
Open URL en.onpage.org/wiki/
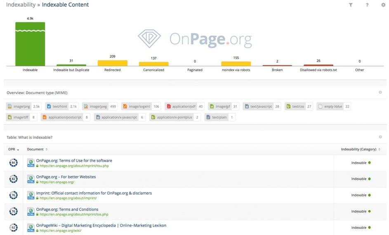[x=60, y=230]
